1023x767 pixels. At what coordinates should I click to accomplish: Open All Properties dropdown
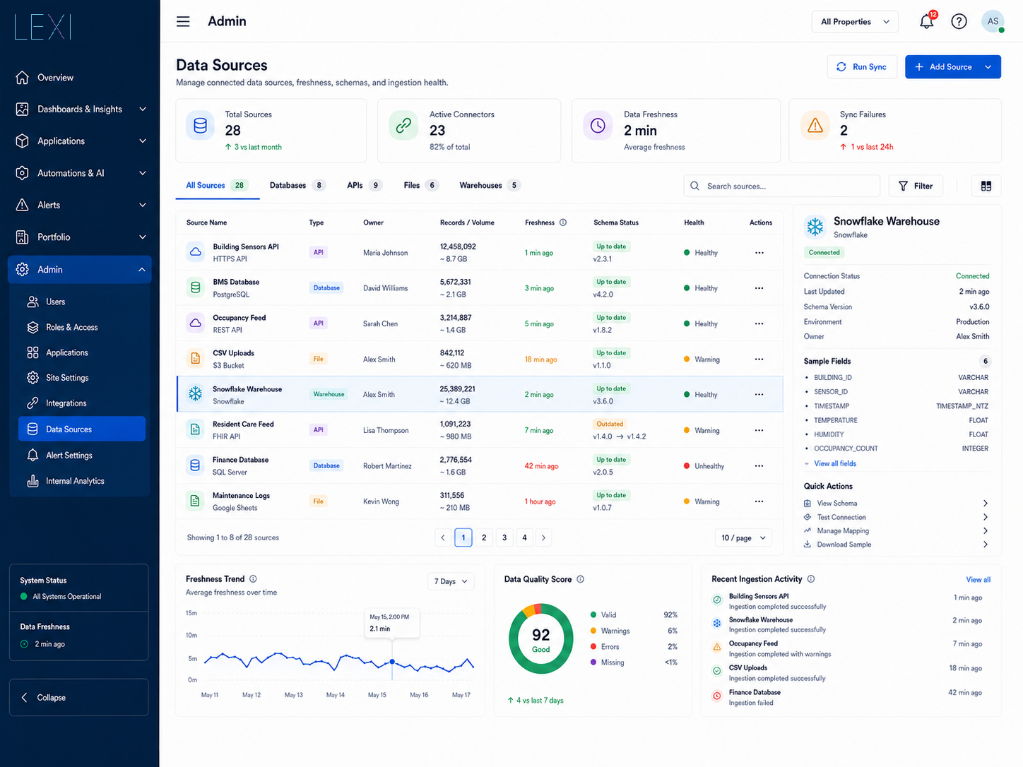tap(855, 22)
